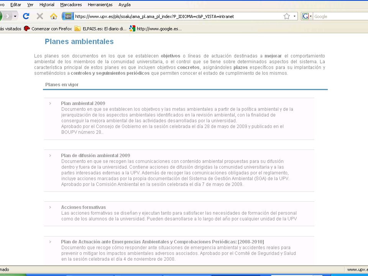Open the Marcadores menu

(71, 5)
